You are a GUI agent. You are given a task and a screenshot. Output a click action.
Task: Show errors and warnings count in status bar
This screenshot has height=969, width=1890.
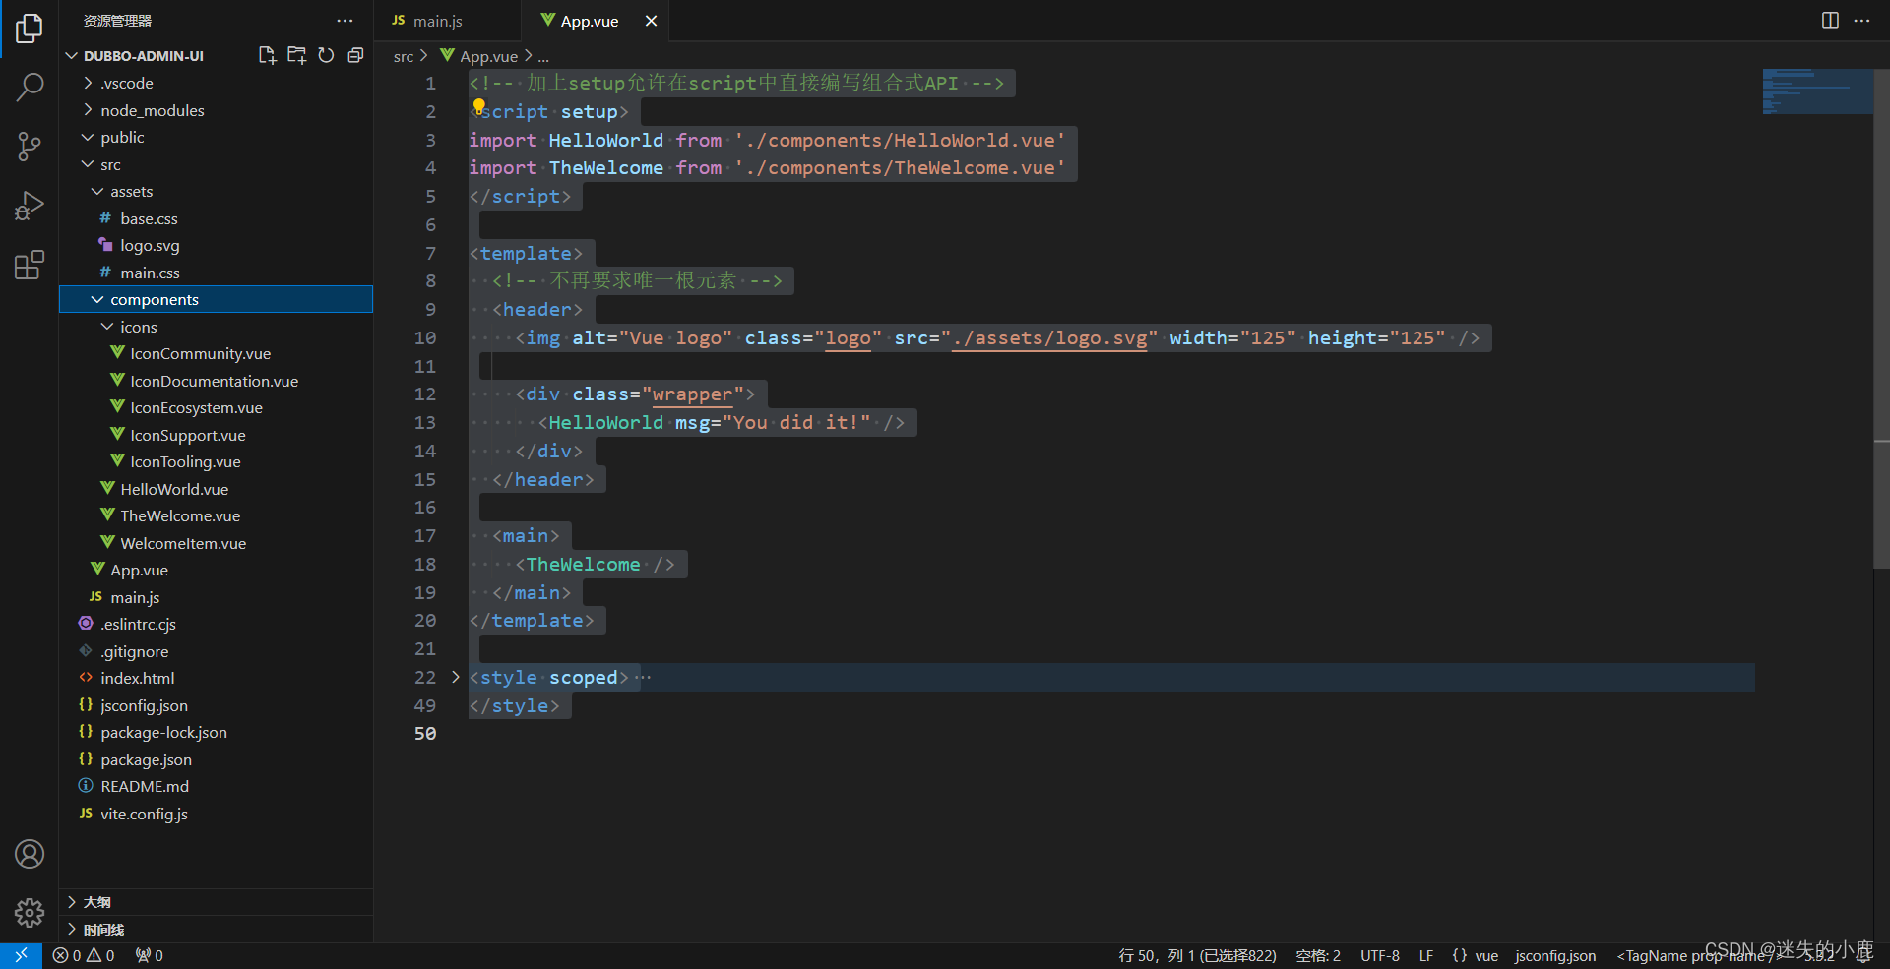point(84,955)
